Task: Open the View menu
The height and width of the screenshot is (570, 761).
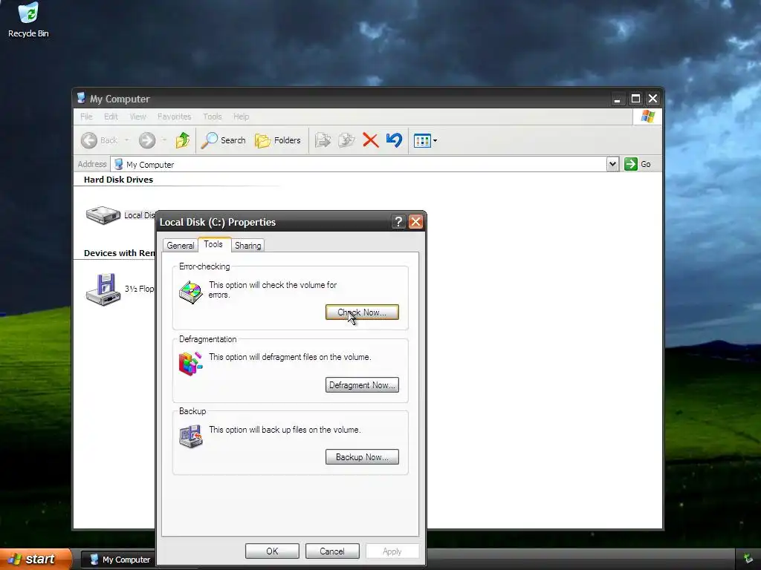Action: [137, 117]
